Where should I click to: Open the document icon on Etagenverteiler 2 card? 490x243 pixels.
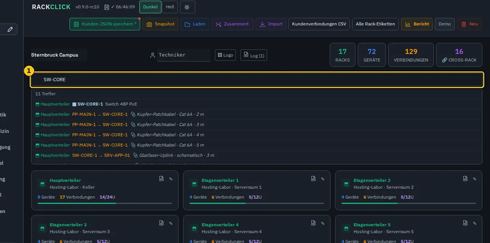[465, 179]
